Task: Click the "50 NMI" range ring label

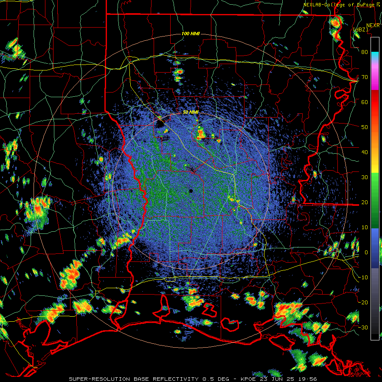Action: (x=191, y=112)
